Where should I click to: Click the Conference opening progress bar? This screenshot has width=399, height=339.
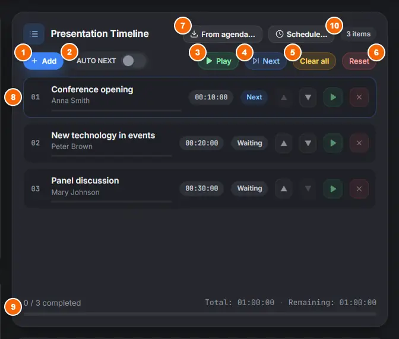[x=116, y=111]
